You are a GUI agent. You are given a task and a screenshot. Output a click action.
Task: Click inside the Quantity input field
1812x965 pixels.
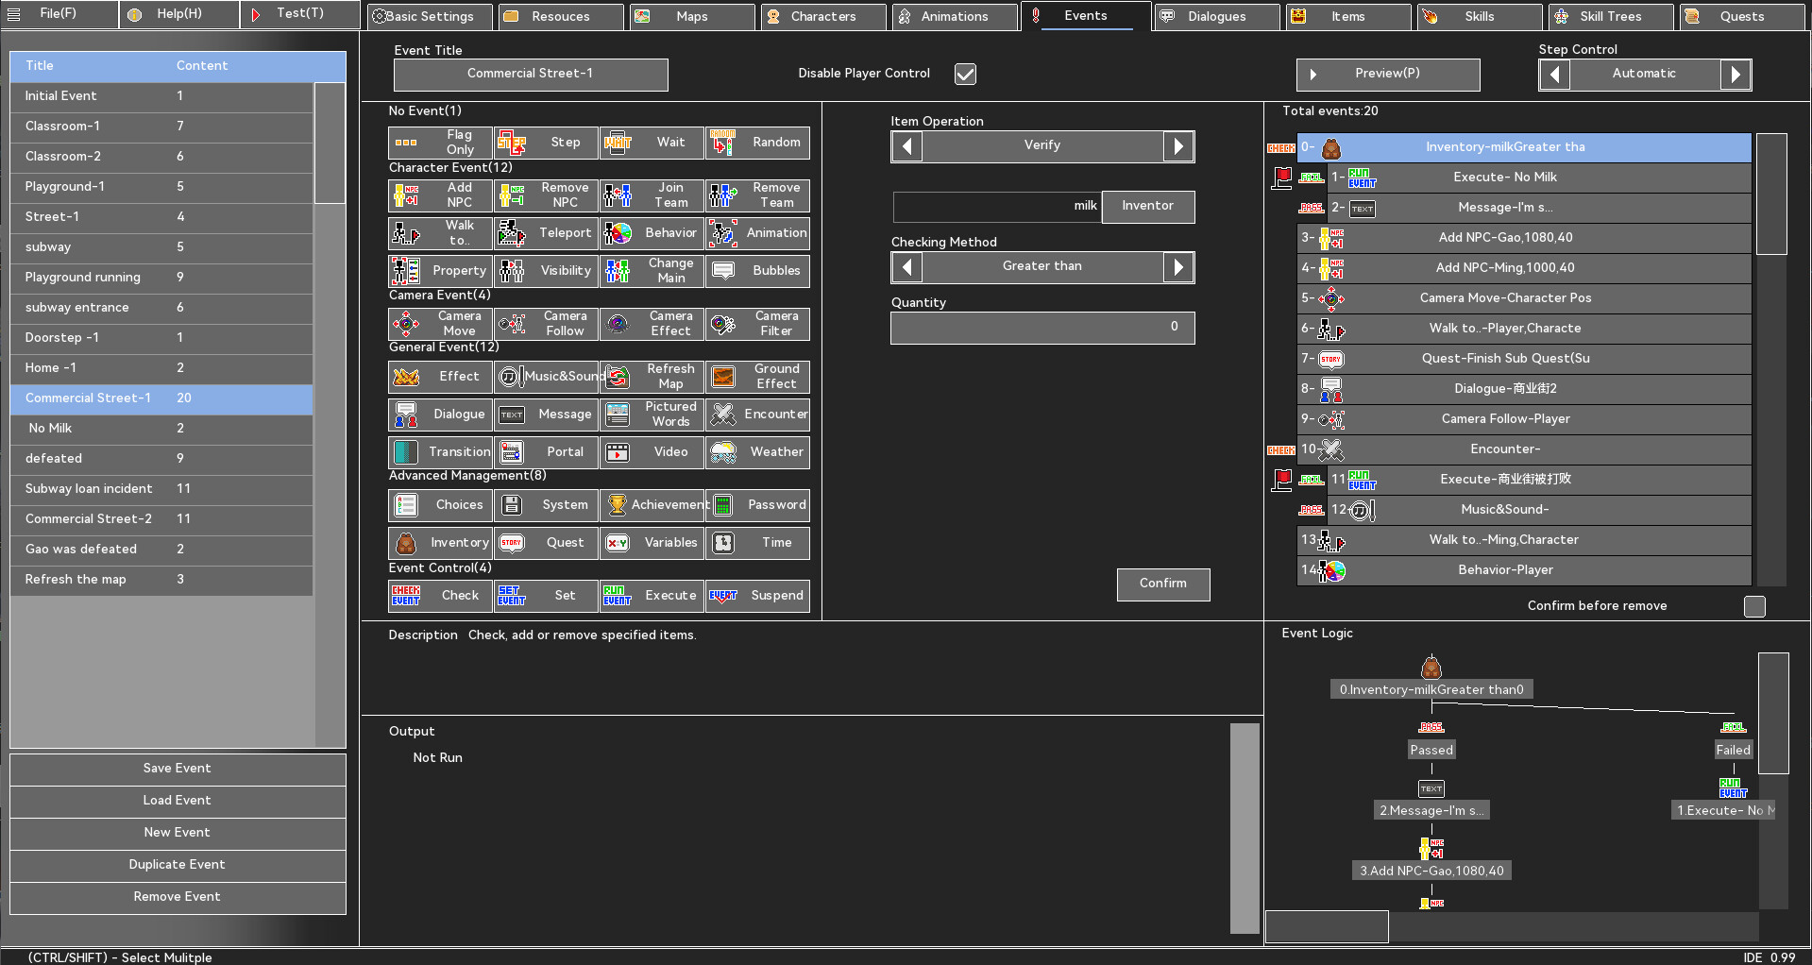tap(1041, 328)
